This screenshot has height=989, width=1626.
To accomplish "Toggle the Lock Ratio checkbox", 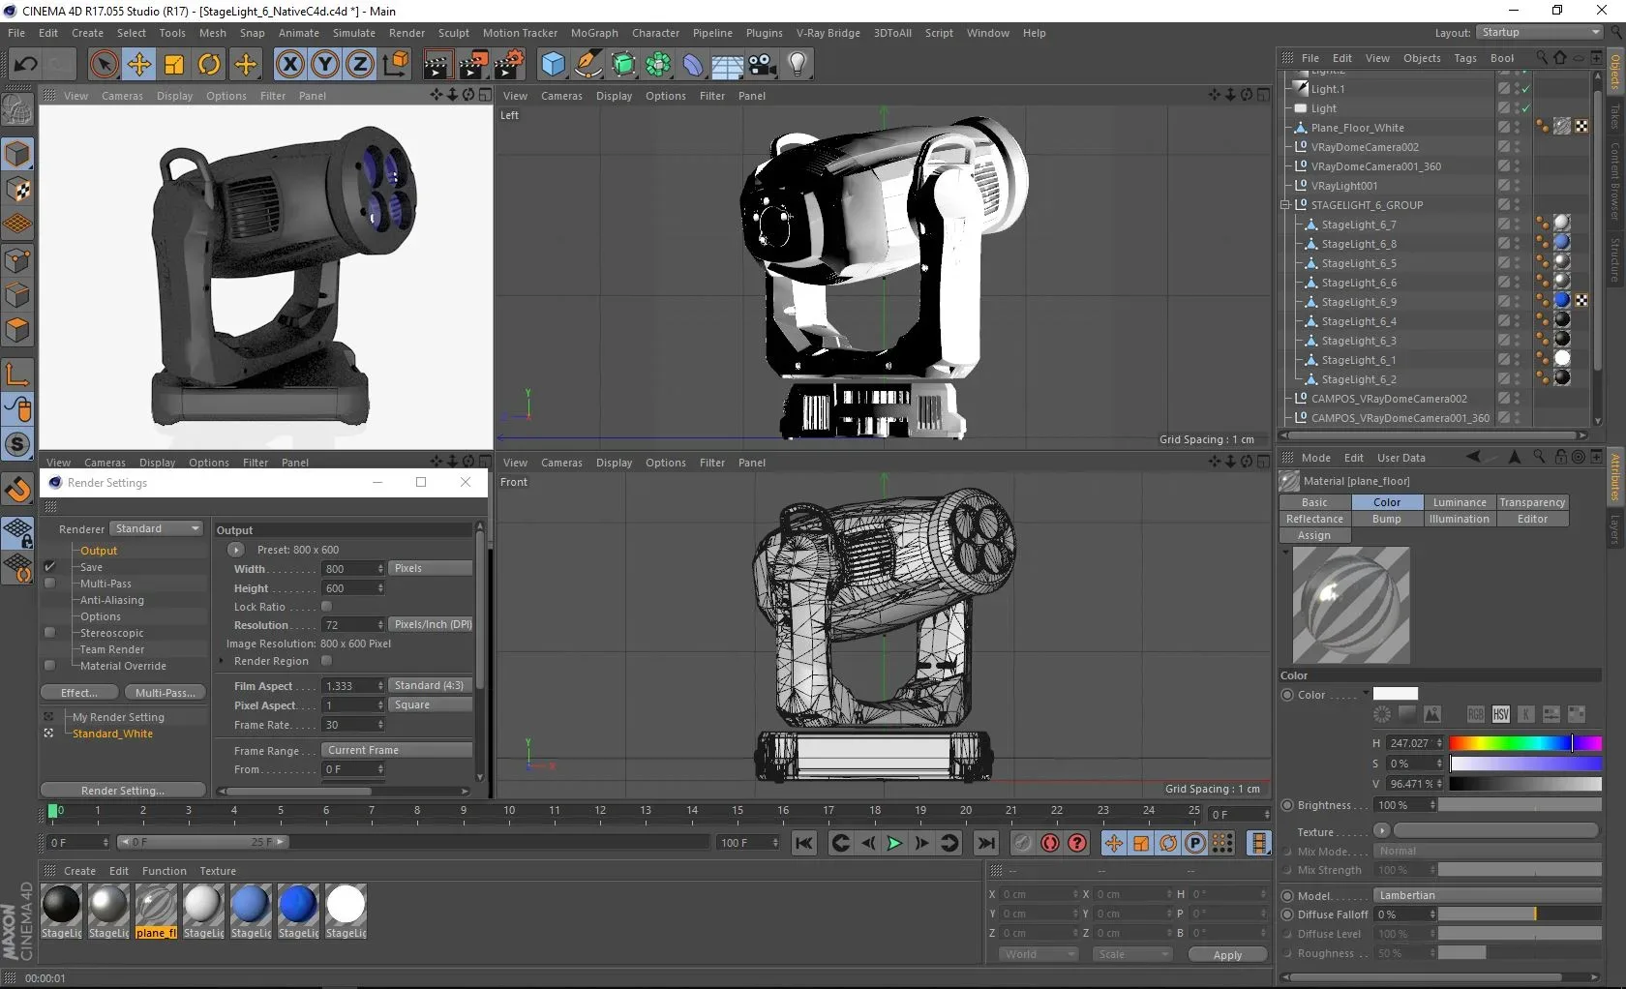I will coord(326,607).
